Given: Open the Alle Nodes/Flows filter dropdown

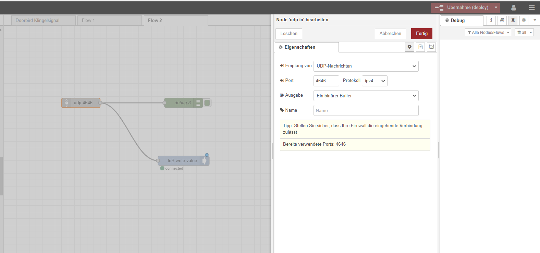Looking at the screenshot, I should tap(488, 33).
